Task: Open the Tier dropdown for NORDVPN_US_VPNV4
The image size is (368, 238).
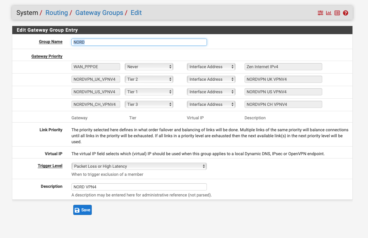Action: [x=149, y=92]
